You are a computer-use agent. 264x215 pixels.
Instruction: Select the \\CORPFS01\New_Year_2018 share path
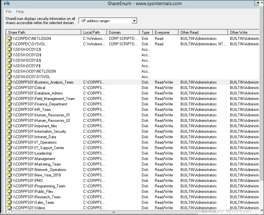(x=37, y=175)
